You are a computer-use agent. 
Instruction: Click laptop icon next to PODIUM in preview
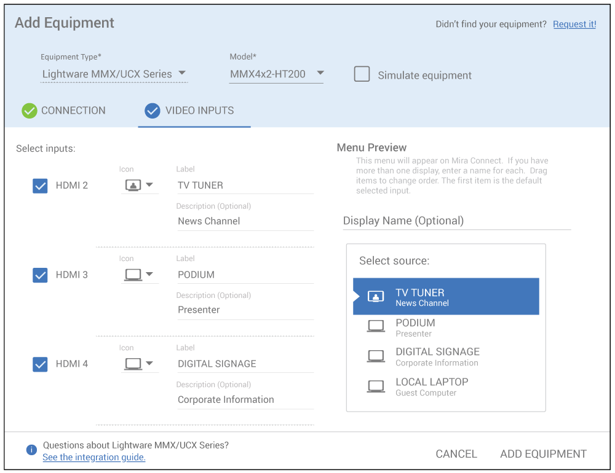(376, 326)
